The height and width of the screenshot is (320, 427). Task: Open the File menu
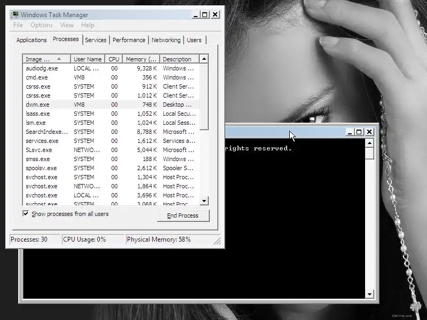(x=18, y=25)
